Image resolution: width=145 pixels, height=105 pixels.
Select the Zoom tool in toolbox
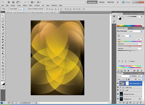coord(3,78)
